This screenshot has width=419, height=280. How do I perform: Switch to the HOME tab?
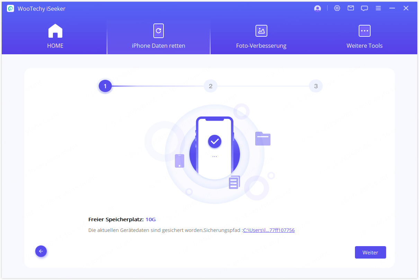click(x=55, y=45)
